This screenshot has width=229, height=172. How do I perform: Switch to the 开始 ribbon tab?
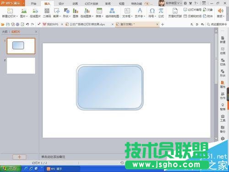coord(33,4)
